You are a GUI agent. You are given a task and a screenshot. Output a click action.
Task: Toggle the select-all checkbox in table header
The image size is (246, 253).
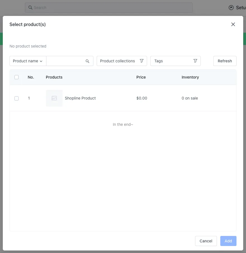16,77
